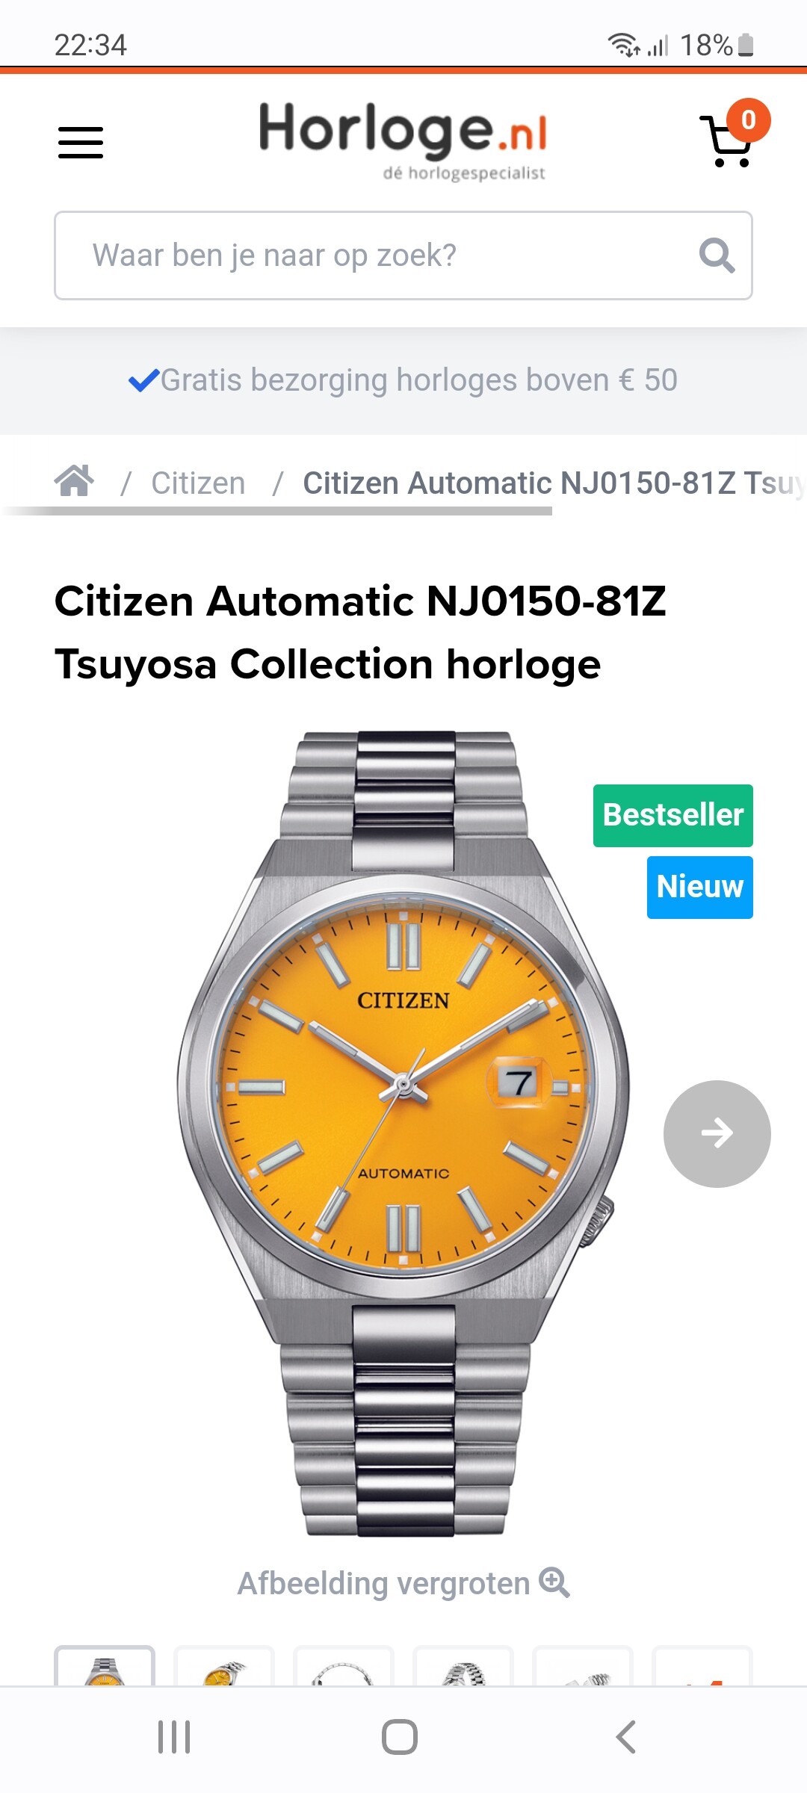
Task: Open the Citizen breadcrumb link
Action: point(198,483)
